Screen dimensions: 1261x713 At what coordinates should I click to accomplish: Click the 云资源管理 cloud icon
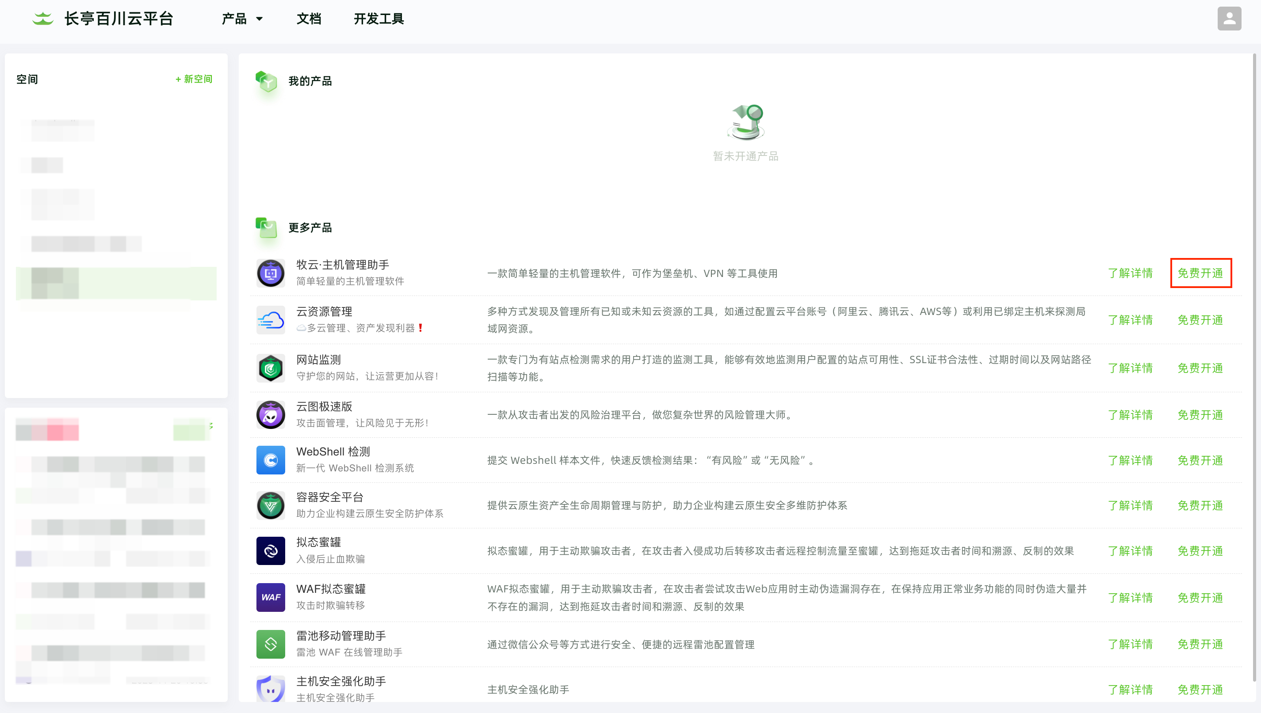271,320
